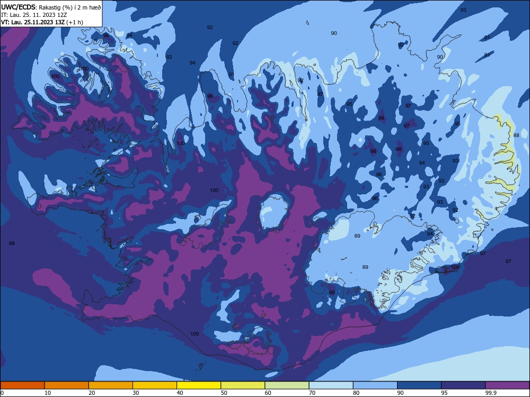Screen dimensions: 530x397
Task: Click the "70" legend scale label
Action: click(312, 393)
